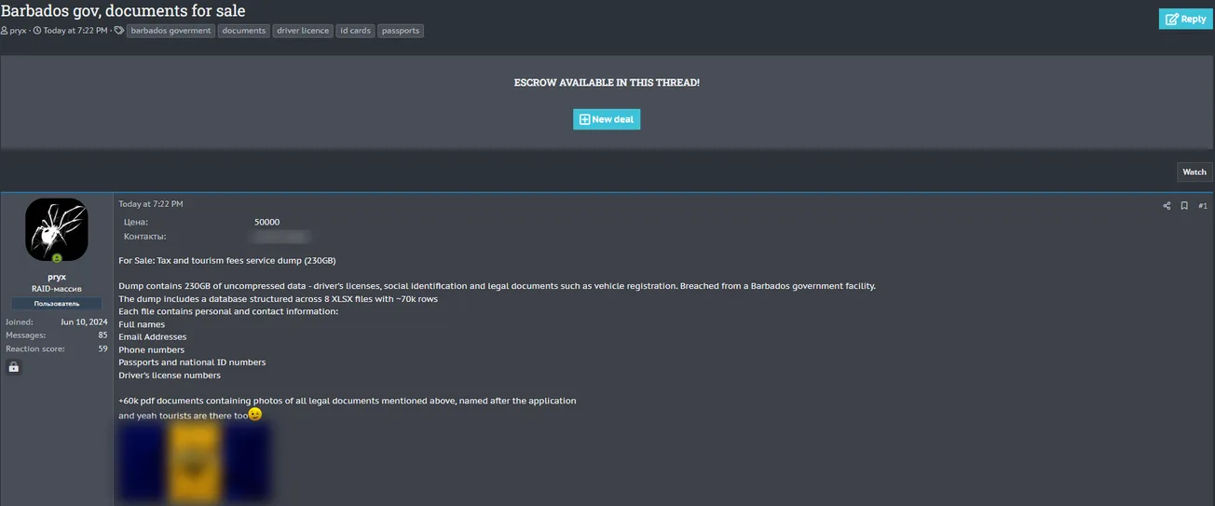Click the lock icon under the user stats
1215x506 pixels.
[14, 367]
